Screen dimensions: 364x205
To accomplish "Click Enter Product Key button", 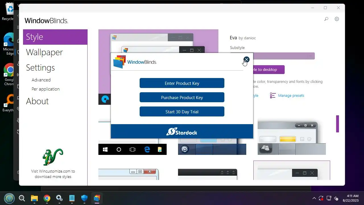I will coord(182,83).
